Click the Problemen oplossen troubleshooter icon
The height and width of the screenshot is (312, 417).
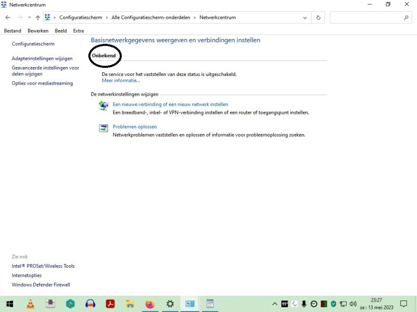pos(103,128)
